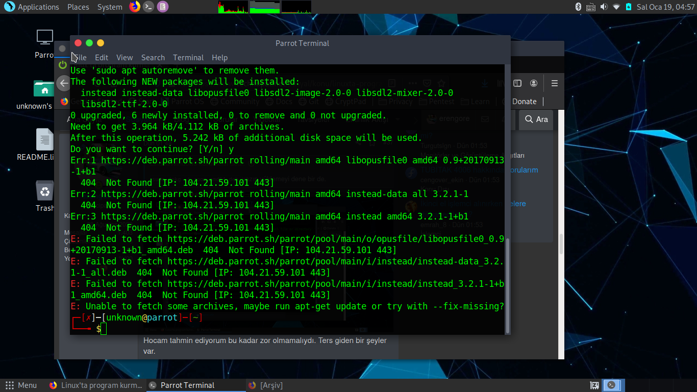Open the purple text editor launcher

click(x=162, y=7)
